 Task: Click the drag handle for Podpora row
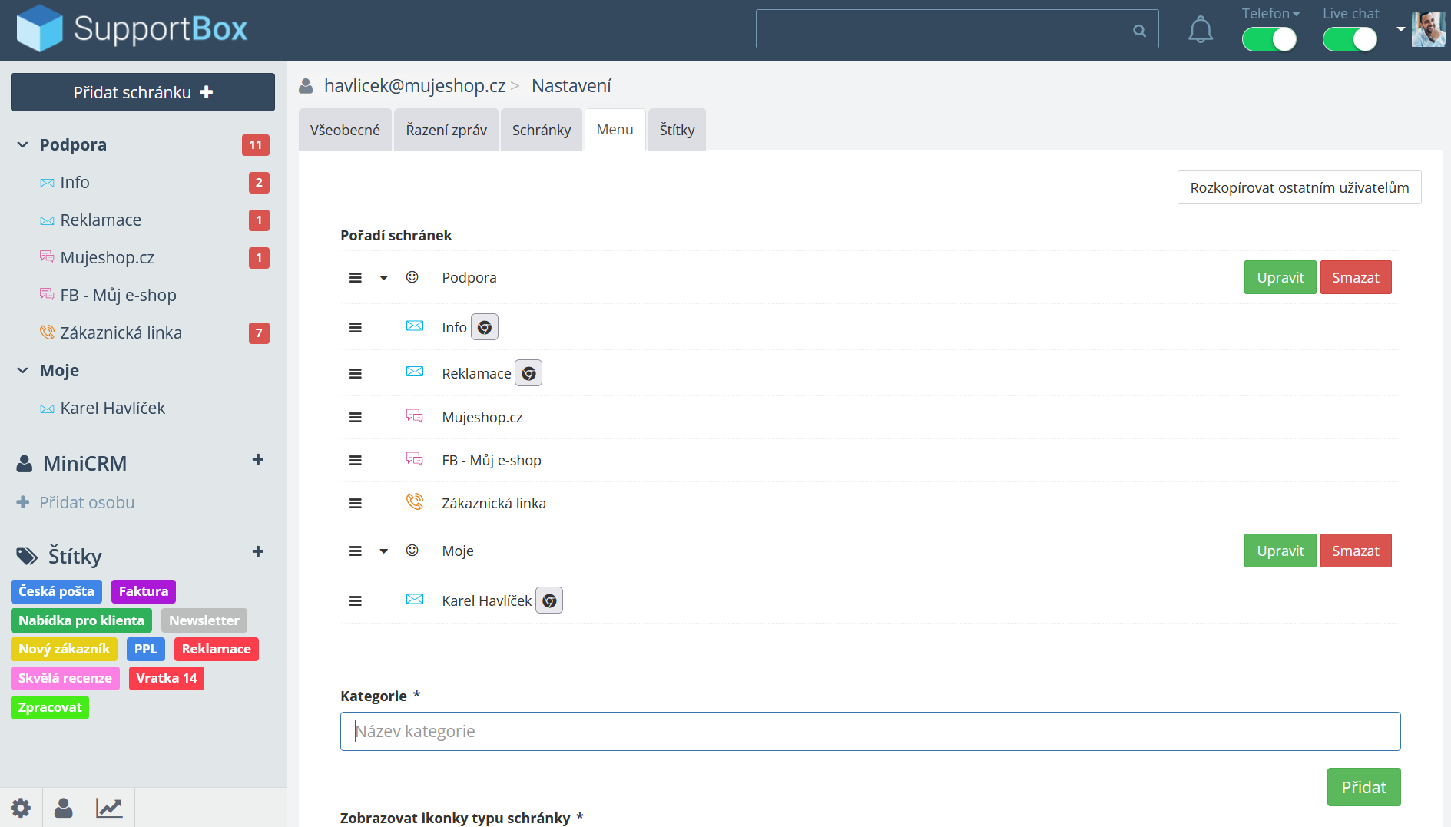355,277
